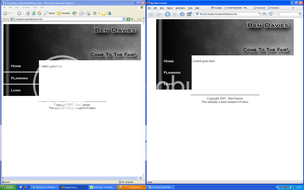Open the View menu in Internet Explorer
The height and width of the screenshot is (190, 304).
coord(17,8)
